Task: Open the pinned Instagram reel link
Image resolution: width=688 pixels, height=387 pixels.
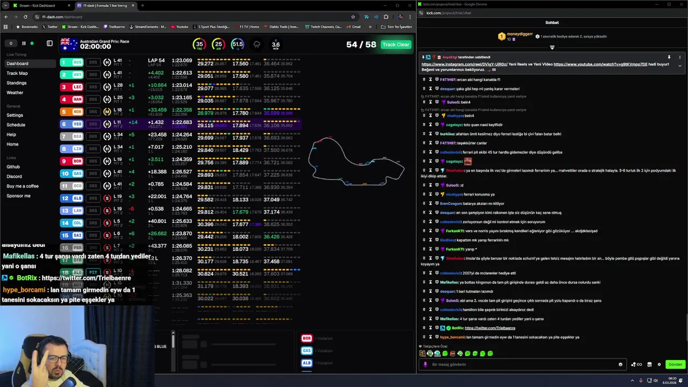Action: (464, 64)
